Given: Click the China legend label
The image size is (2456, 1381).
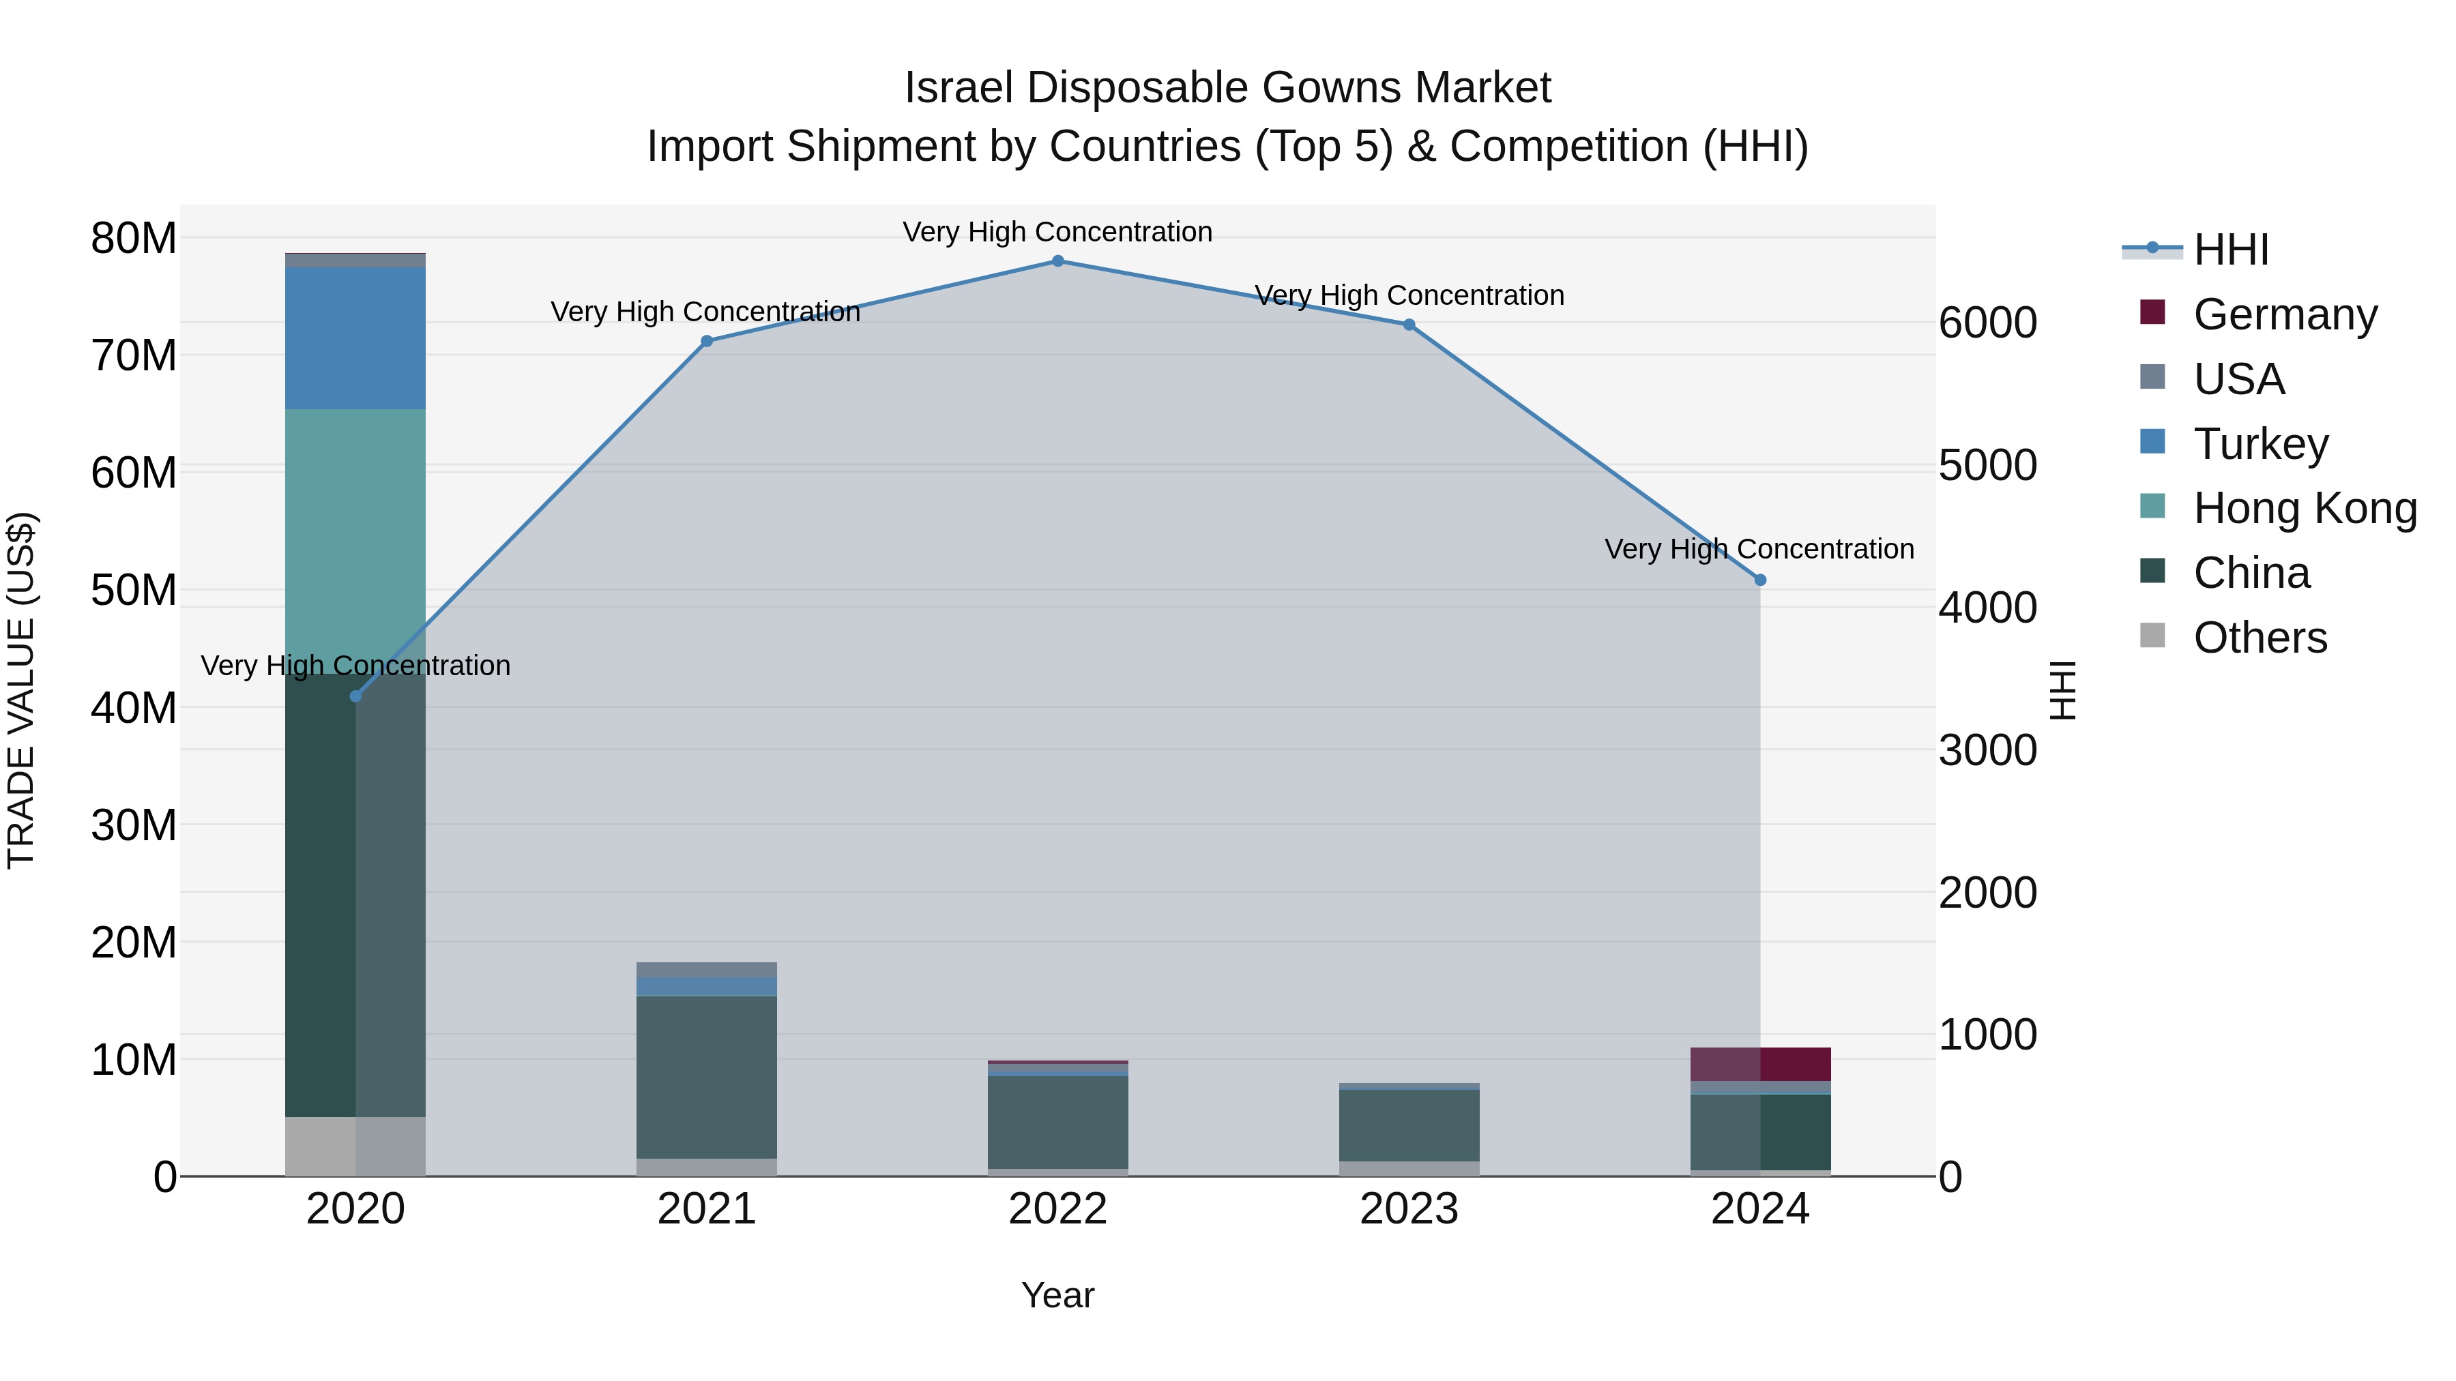Looking at the screenshot, I should 2252,573.
